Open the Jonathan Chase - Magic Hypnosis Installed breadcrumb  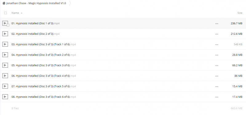pos(36,3)
